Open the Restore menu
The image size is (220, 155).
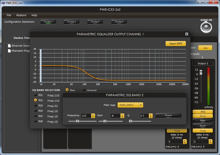21,15
